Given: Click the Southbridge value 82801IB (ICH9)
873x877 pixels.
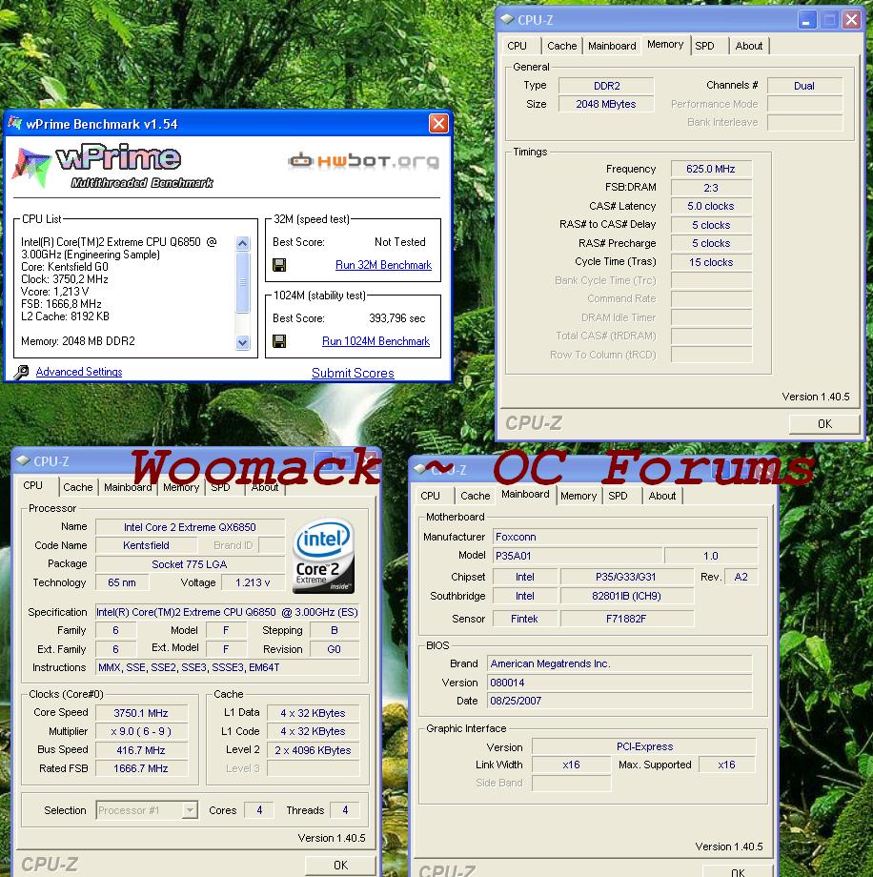Looking at the screenshot, I should tap(626, 596).
